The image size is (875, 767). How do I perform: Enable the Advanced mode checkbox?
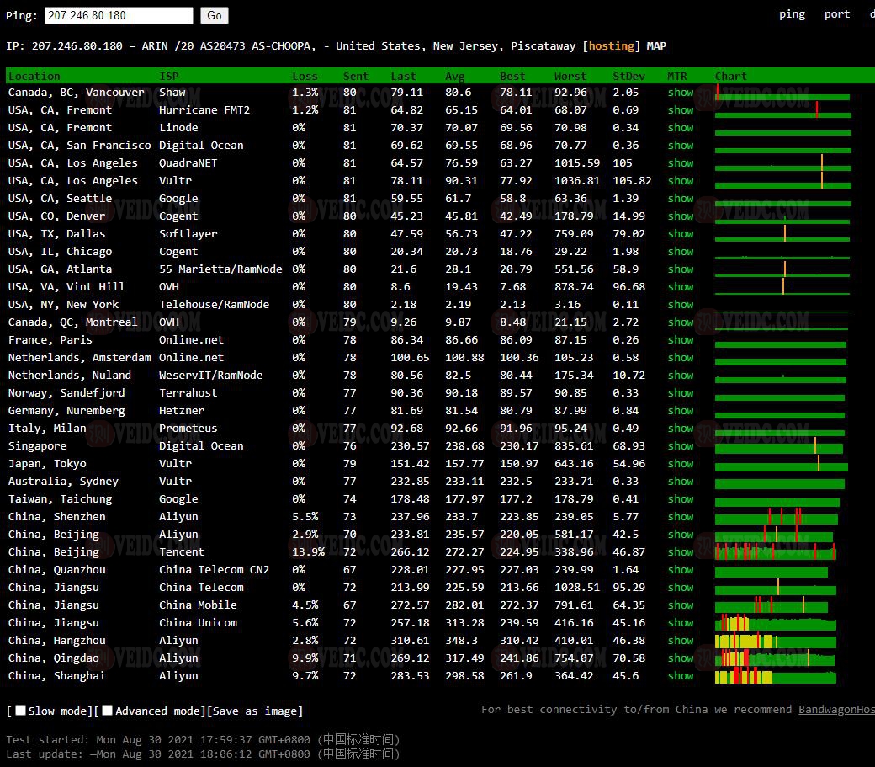pyautogui.click(x=108, y=711)
